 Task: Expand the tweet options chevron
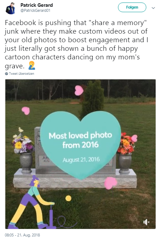[x=153, y=8]
